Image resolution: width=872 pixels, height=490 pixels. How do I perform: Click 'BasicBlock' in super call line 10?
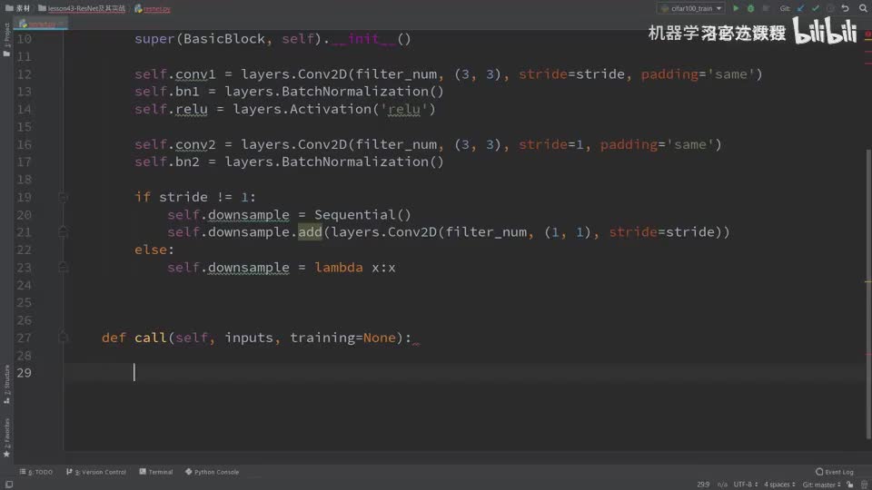[224, 39]
